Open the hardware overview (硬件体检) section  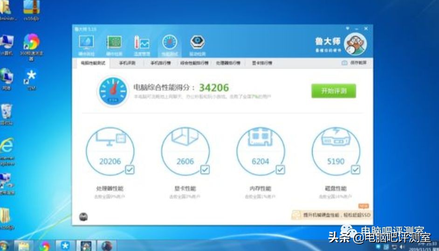pyautogui.click(x=86, y=45)
